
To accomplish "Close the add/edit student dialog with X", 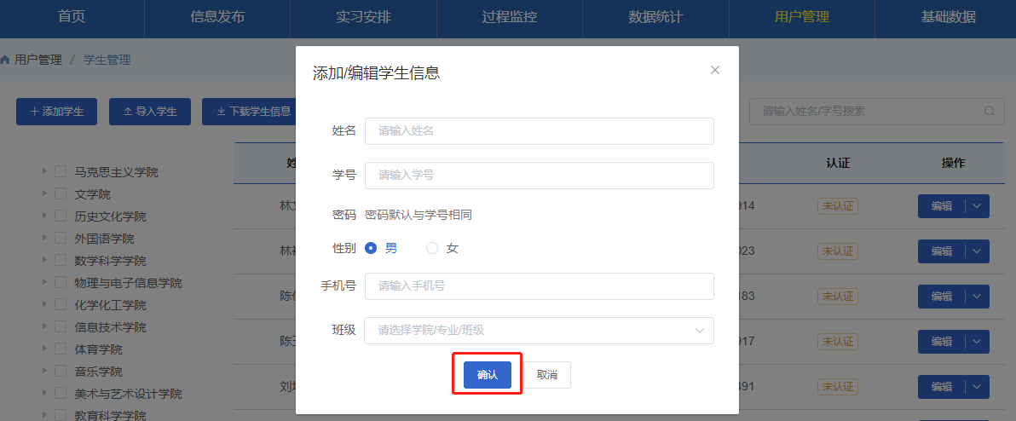I will [x=715, y=70].
